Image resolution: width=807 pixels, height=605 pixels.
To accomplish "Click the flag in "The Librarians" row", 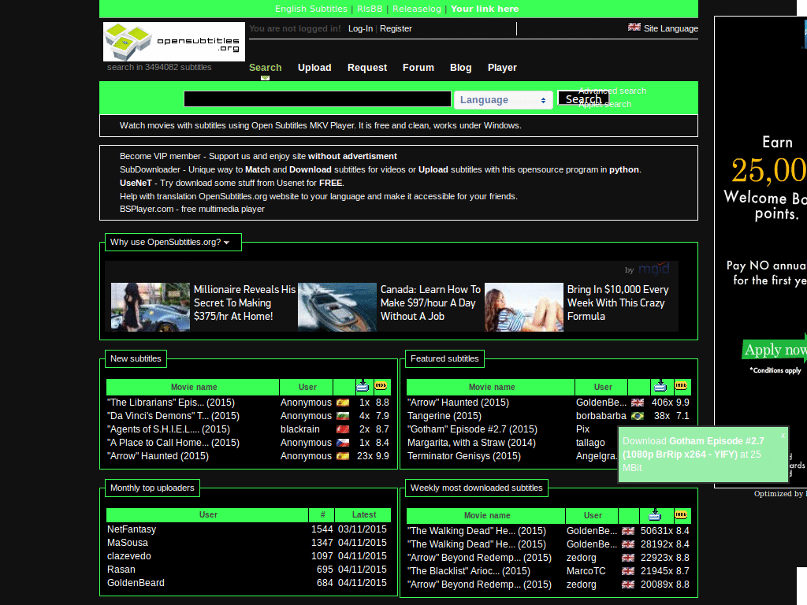I will (x=343, y=403).
